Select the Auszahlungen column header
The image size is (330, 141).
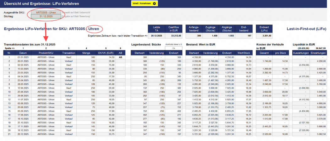[301, 53]
